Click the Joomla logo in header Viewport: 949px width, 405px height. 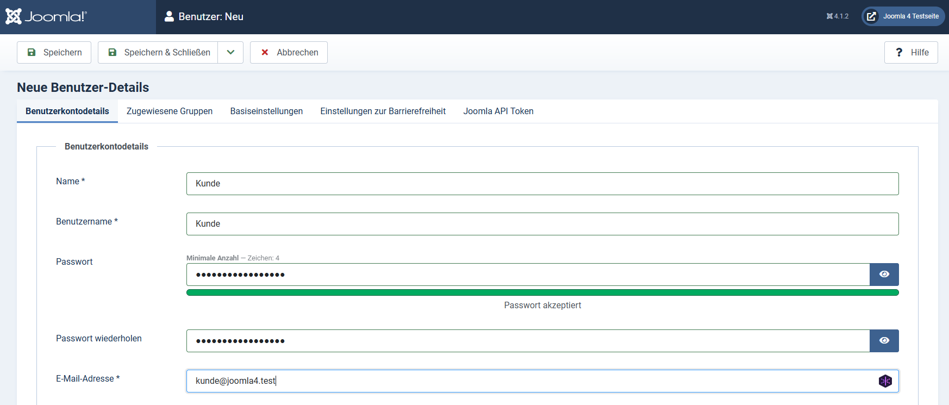coord(46,16)
